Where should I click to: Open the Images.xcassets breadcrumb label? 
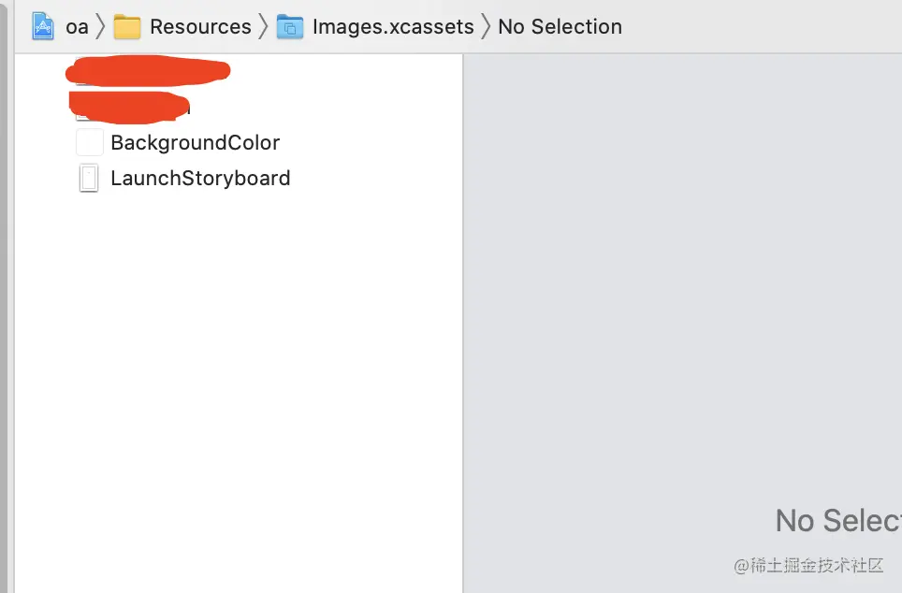pos(393,26)
